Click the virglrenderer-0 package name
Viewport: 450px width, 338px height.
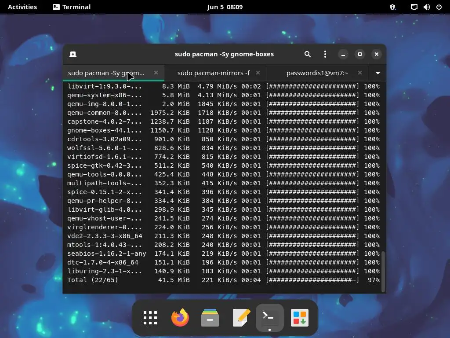click(x=105, y=227)
